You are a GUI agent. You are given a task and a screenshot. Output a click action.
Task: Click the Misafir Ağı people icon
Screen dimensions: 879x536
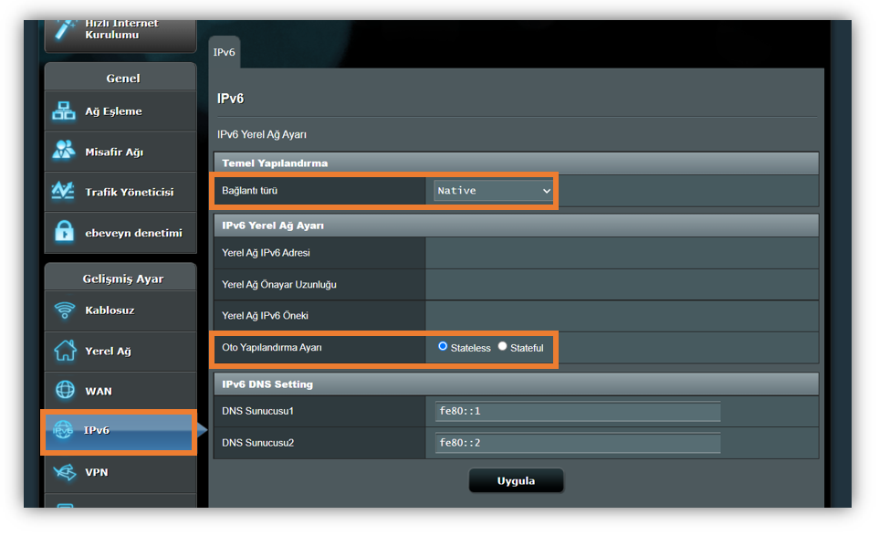coord(64,152)
